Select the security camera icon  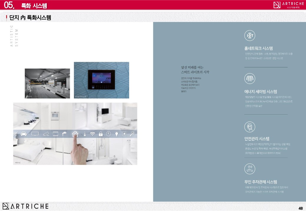pos(46,134)
